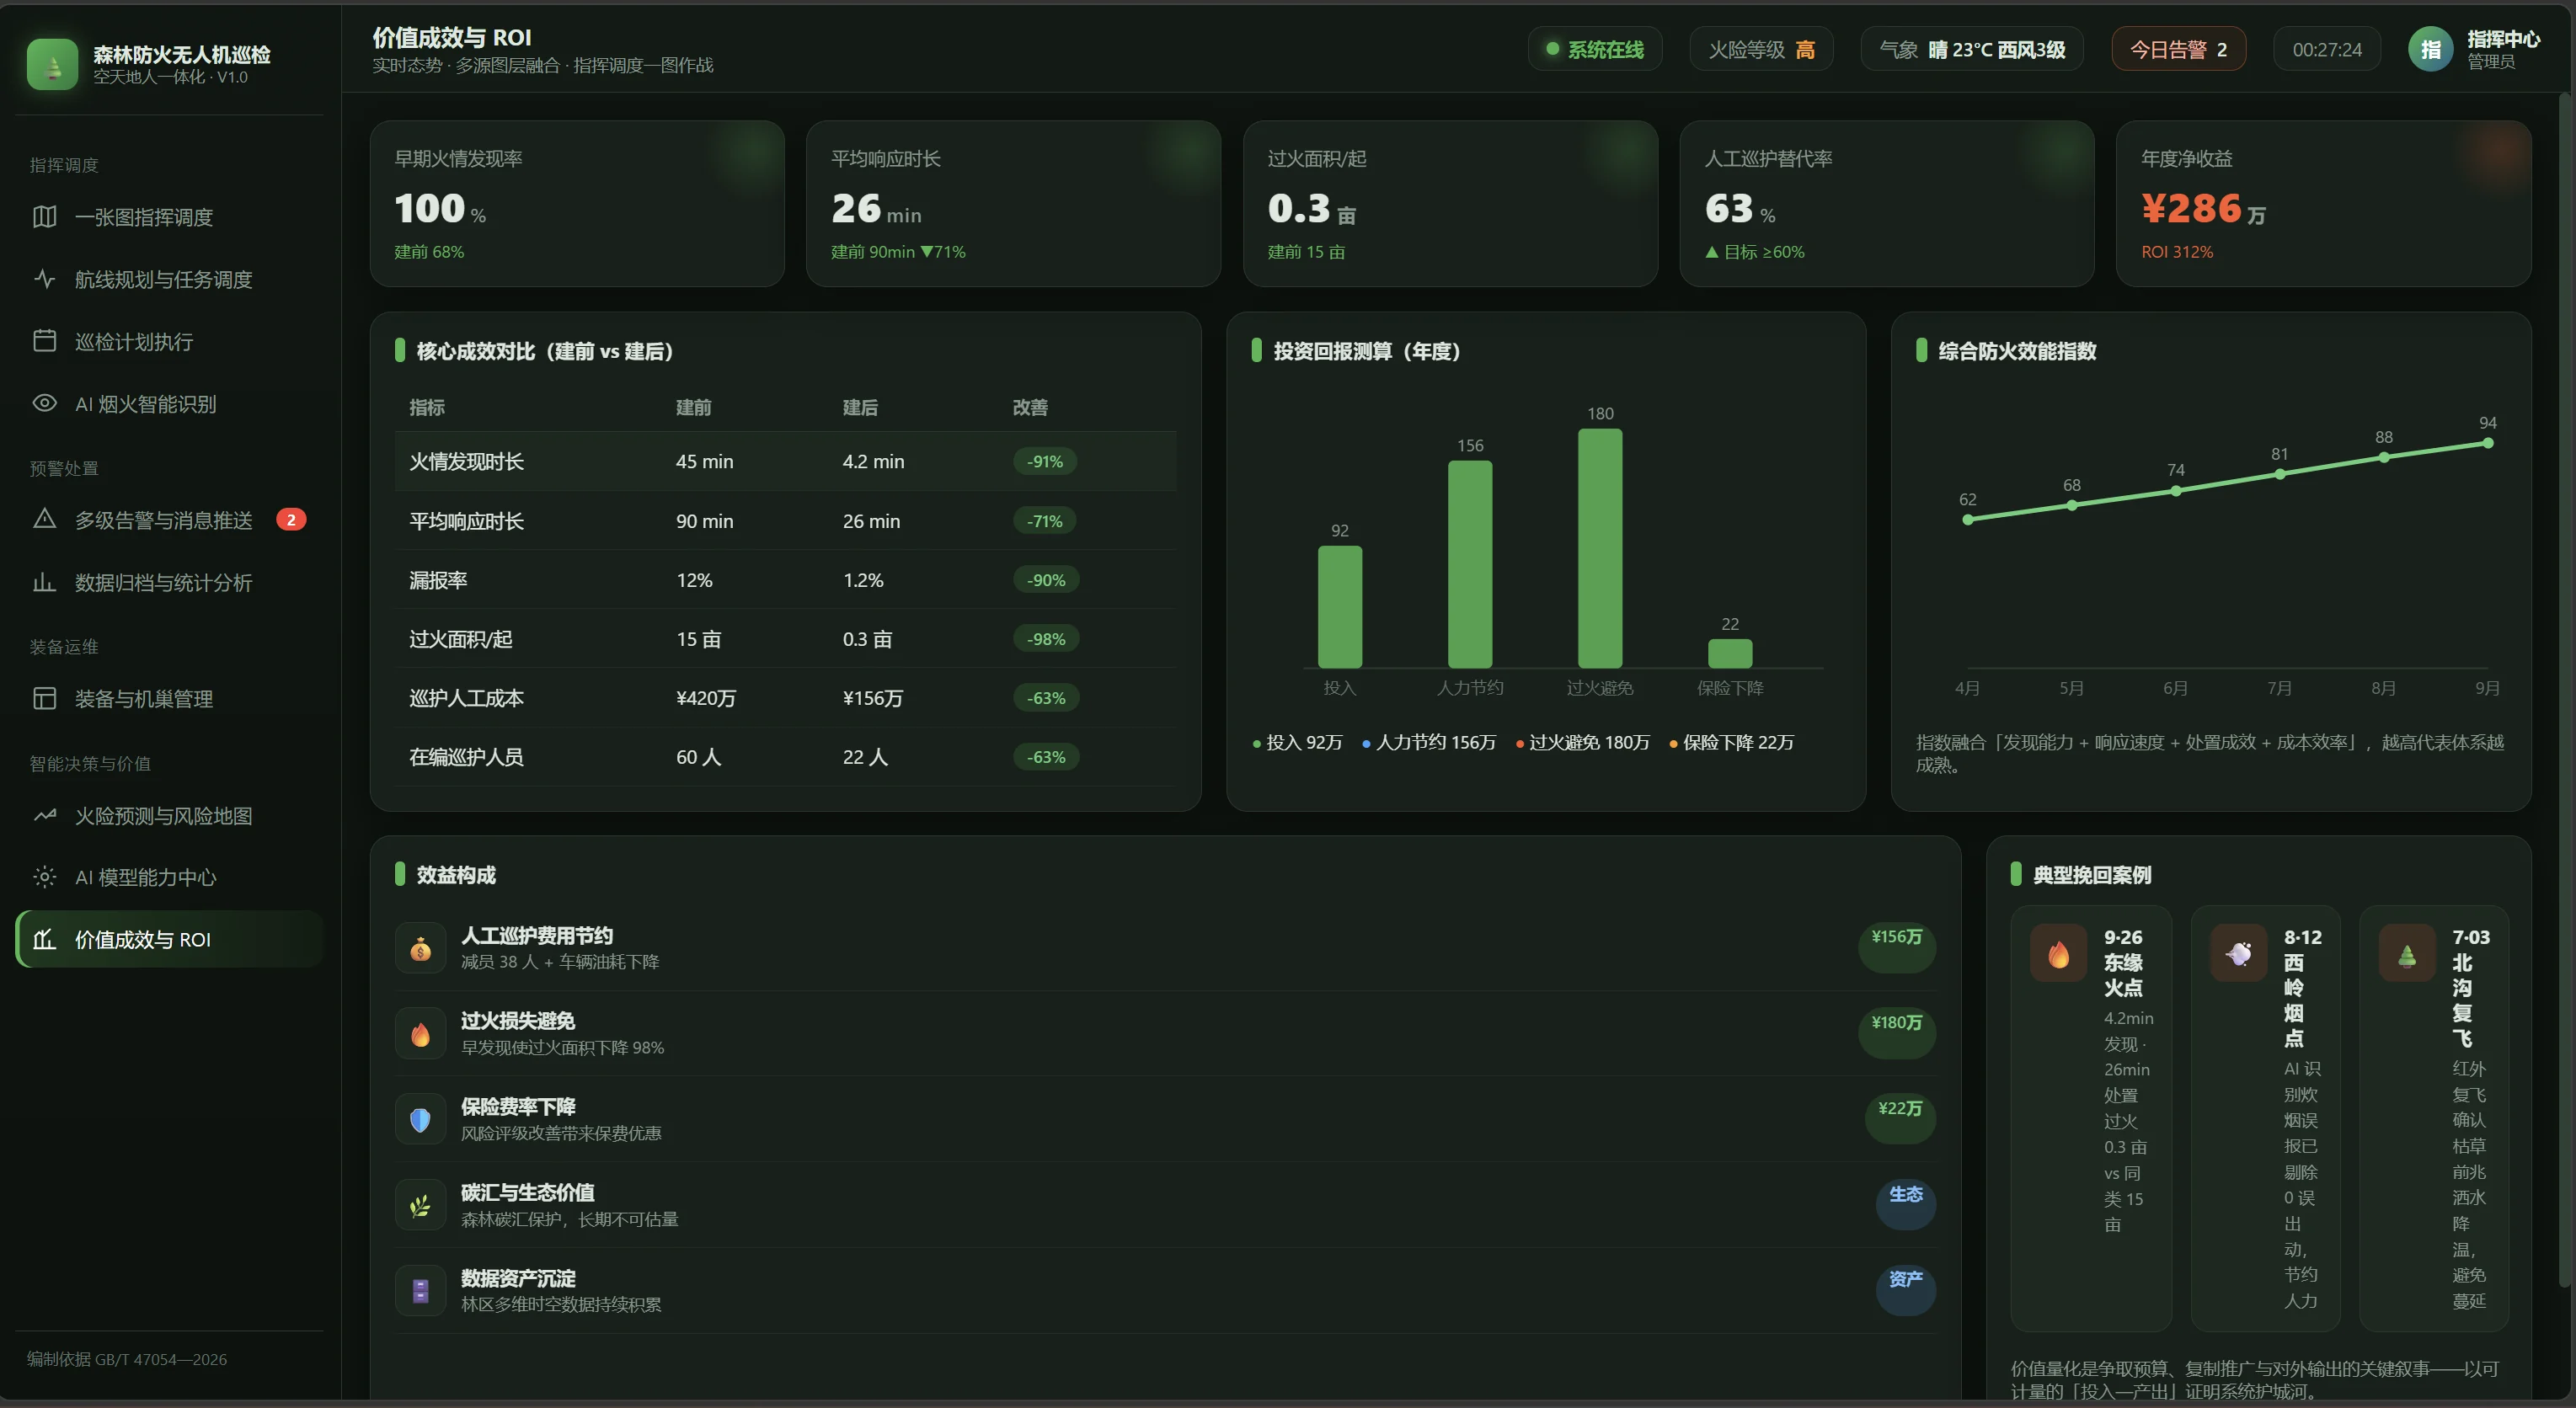This screenshot has width=2576, height=1408.
Task: Open 一张图指挥调度 menu item
Action: 169,217
